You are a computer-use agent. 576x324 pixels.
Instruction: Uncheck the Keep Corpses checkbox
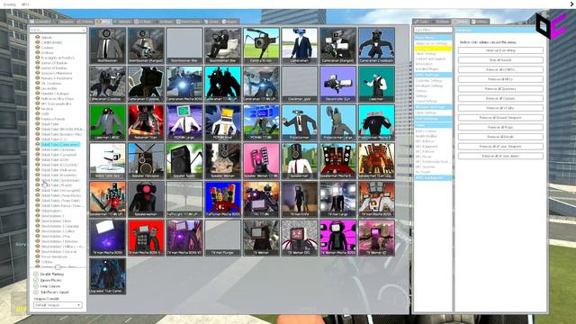coord(36,286)
